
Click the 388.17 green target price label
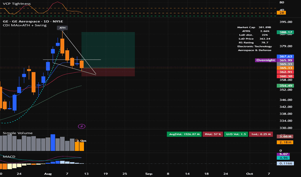tap(285, 32)
